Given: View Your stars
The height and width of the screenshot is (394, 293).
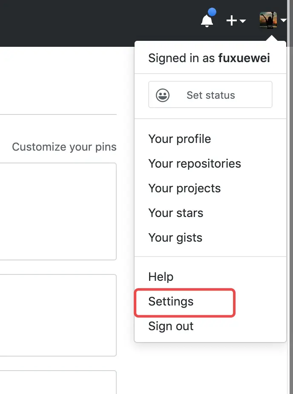Looking at the screenshot, I should coord(175,213).
